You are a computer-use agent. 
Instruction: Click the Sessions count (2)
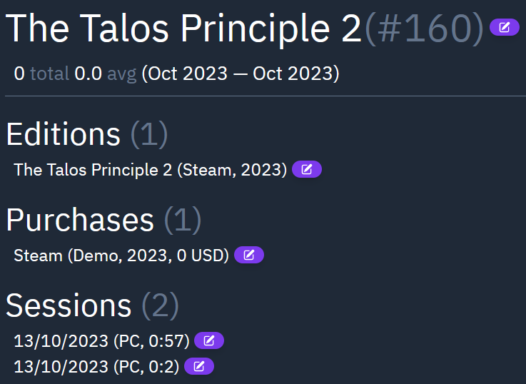(x=160, y=305)
